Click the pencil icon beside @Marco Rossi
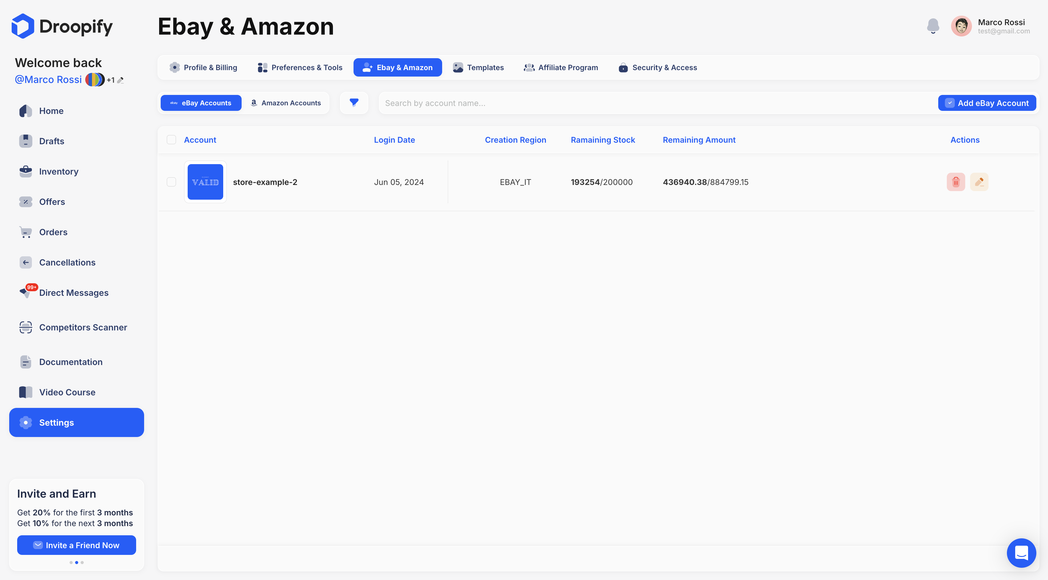The height and width of the screenshot is (580, 1048). [x=120, y=80]
